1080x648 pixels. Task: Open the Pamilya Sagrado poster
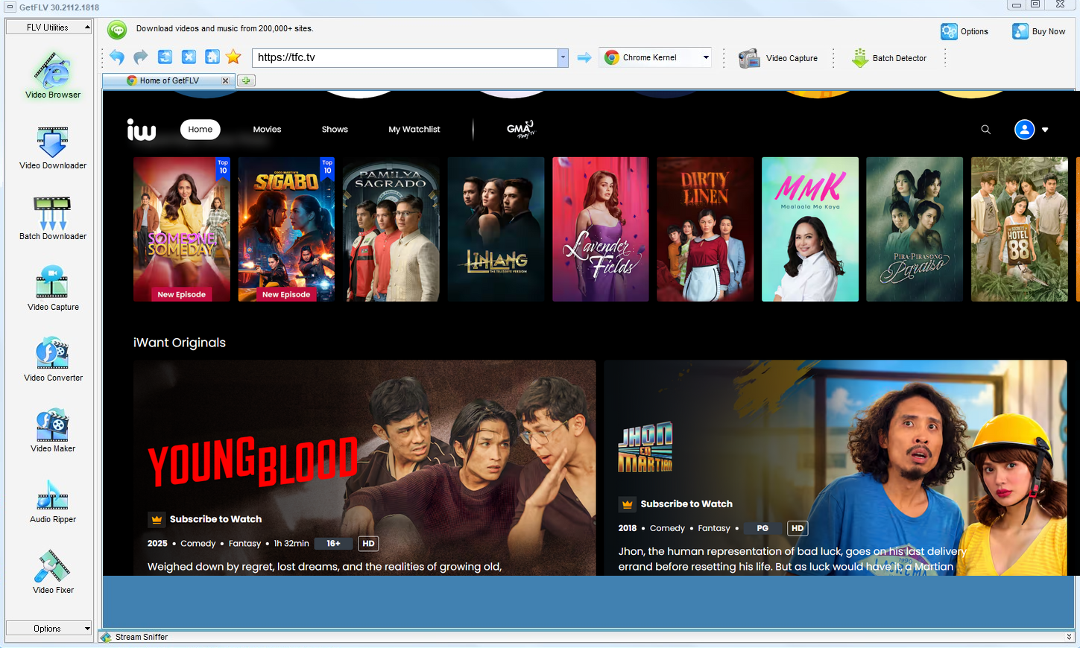coord(391,229)
